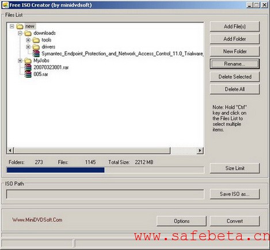Close the Free ISO Creator window

264,5
